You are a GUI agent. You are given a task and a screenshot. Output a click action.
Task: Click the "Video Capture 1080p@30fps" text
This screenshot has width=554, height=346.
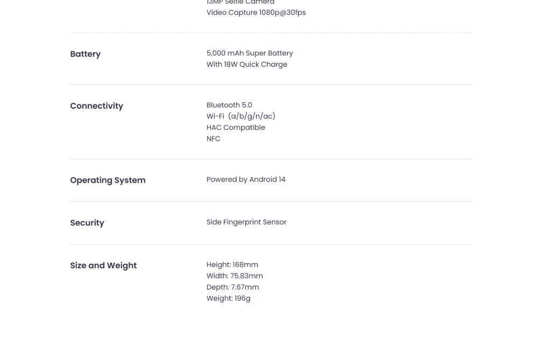(256, 12)
